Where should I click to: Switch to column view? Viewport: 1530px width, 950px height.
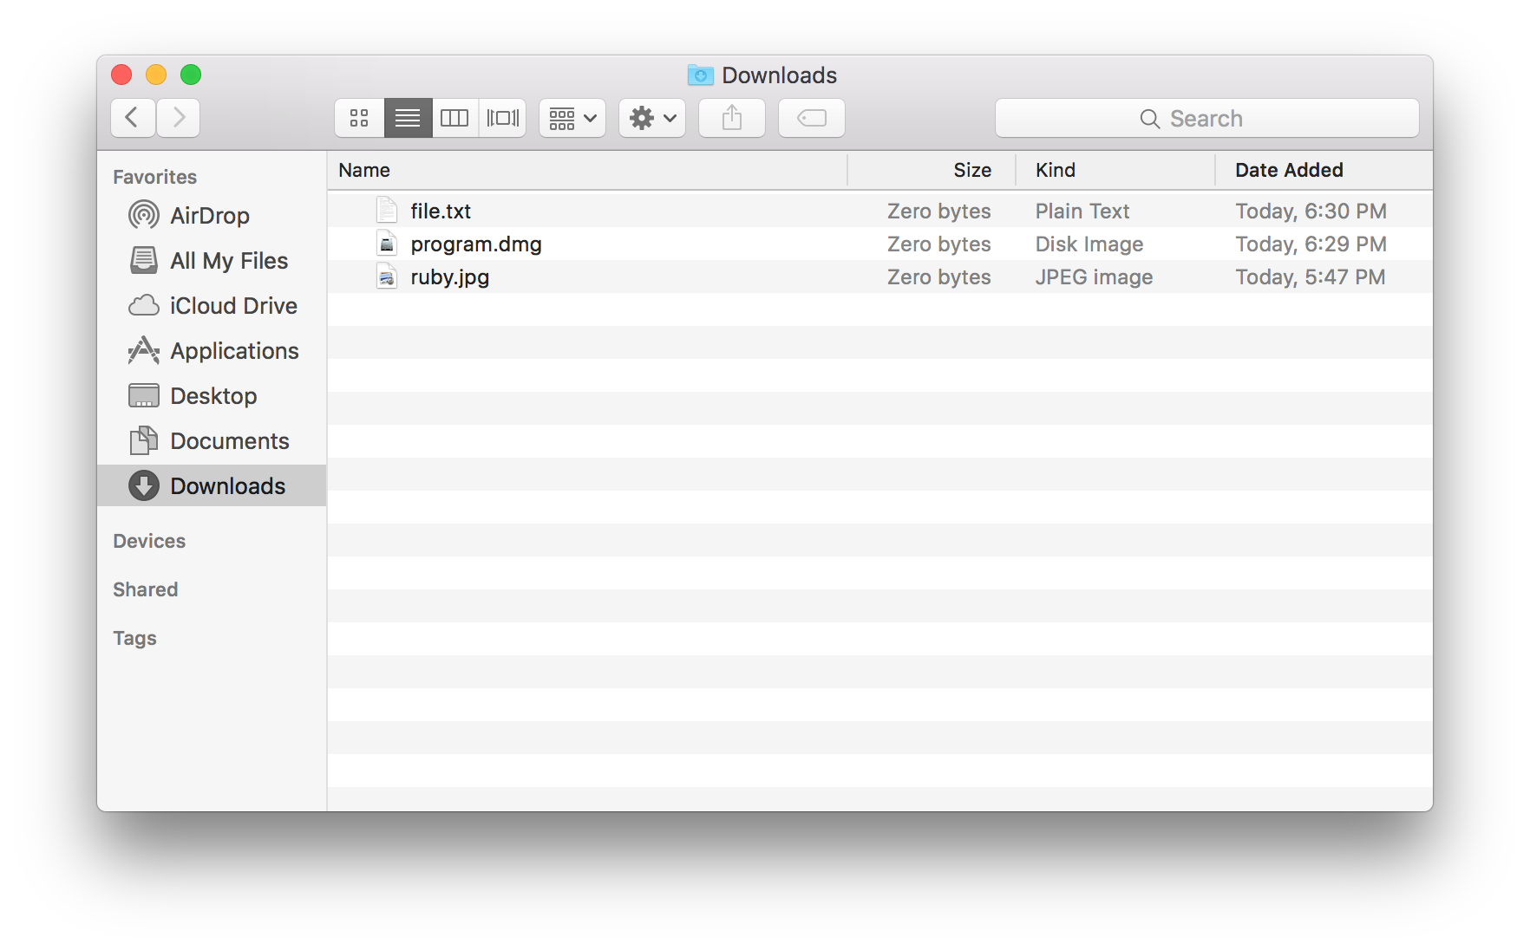click(454, 118)
